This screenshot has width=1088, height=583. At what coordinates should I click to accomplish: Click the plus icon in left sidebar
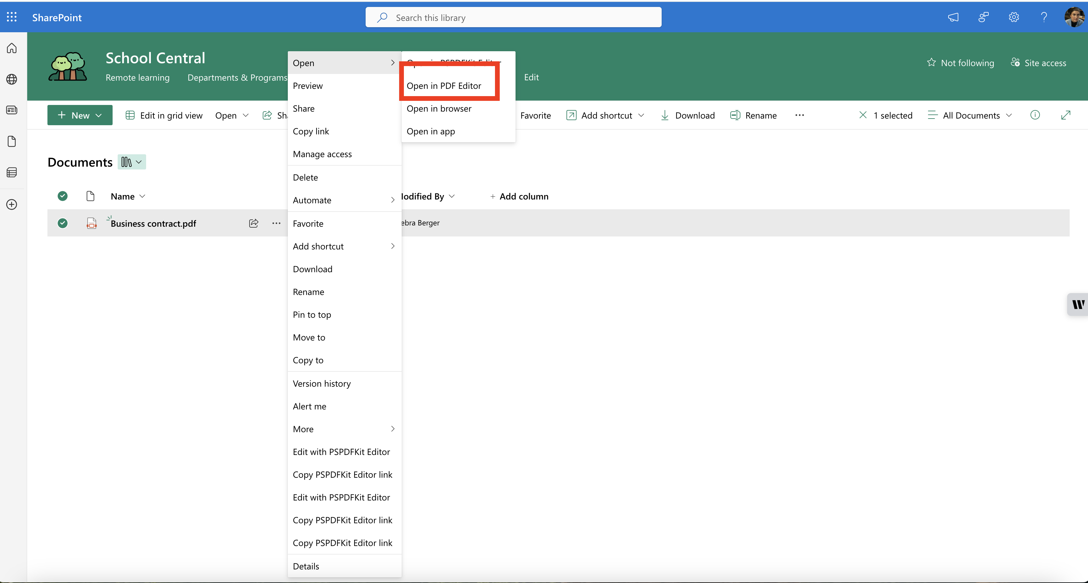pyautogui.click(x=11, y=204)
